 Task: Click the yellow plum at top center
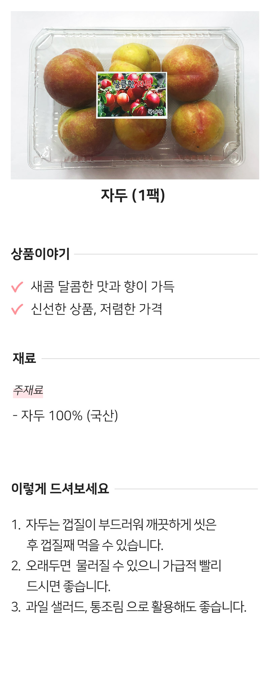click(136, 58)
